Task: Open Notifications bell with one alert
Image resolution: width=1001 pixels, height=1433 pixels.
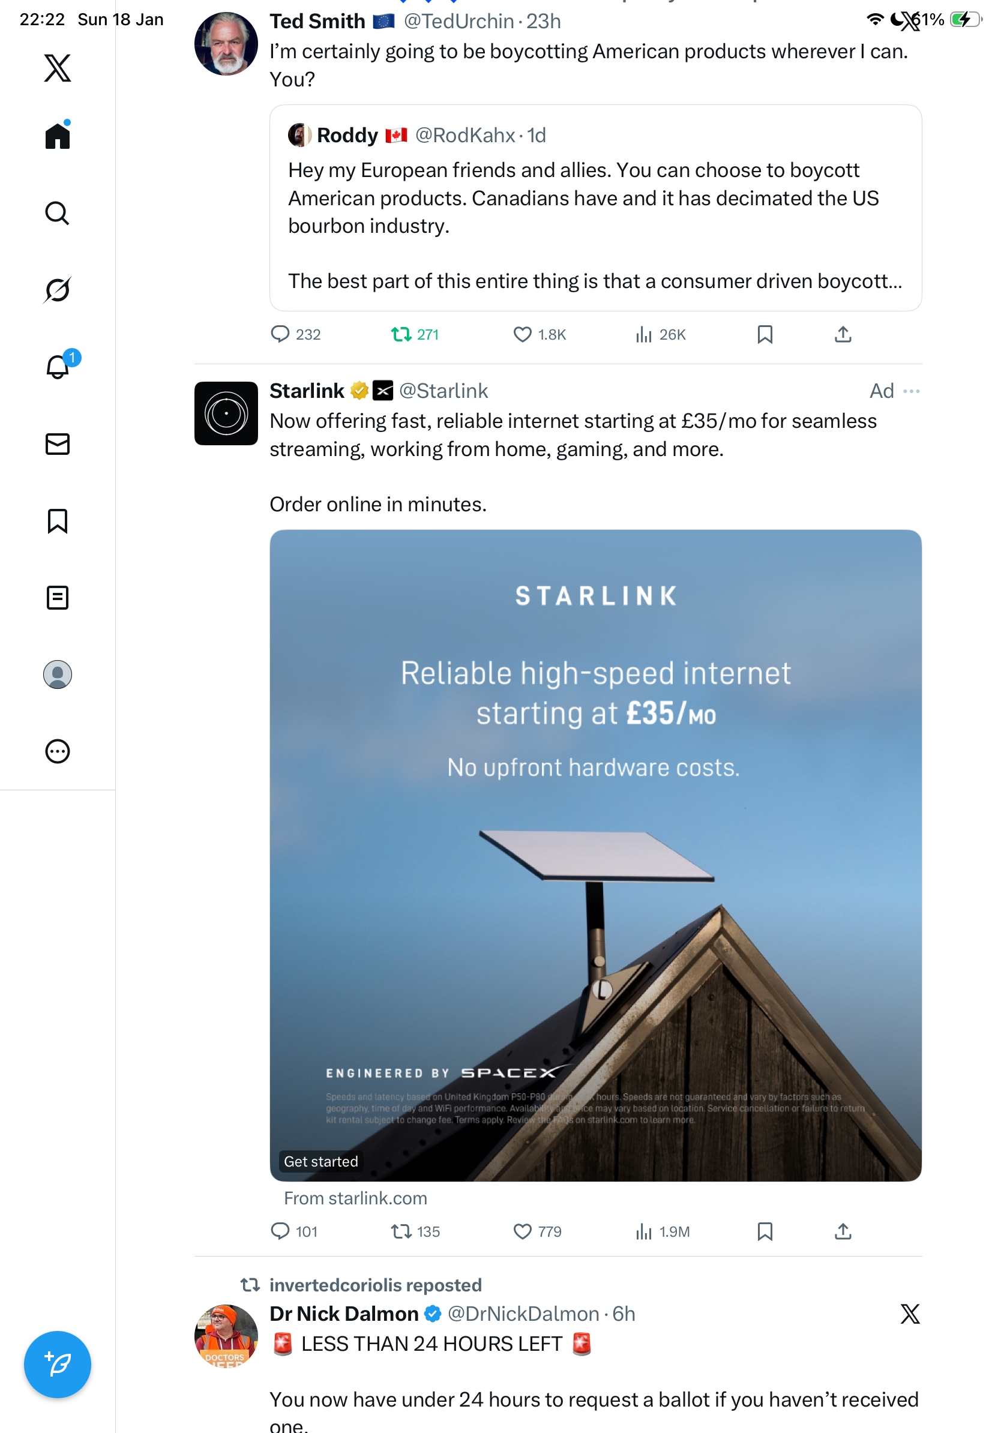Action: coord(59,367)
